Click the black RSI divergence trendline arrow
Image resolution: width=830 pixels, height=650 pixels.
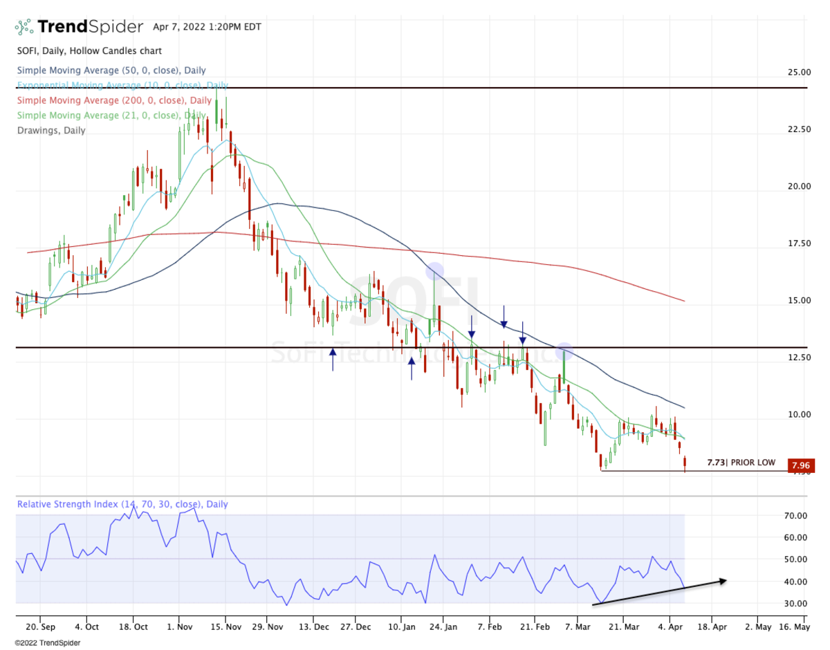pyautogui.click(x=659, y=592)
